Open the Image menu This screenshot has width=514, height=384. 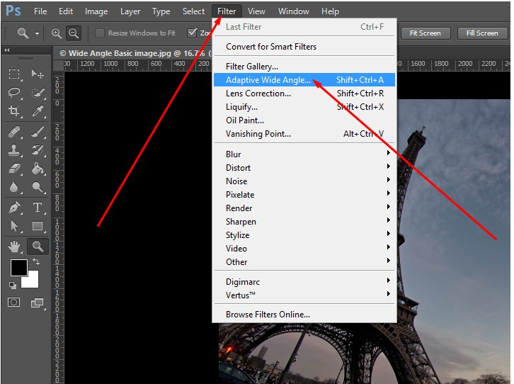(96, 11)
